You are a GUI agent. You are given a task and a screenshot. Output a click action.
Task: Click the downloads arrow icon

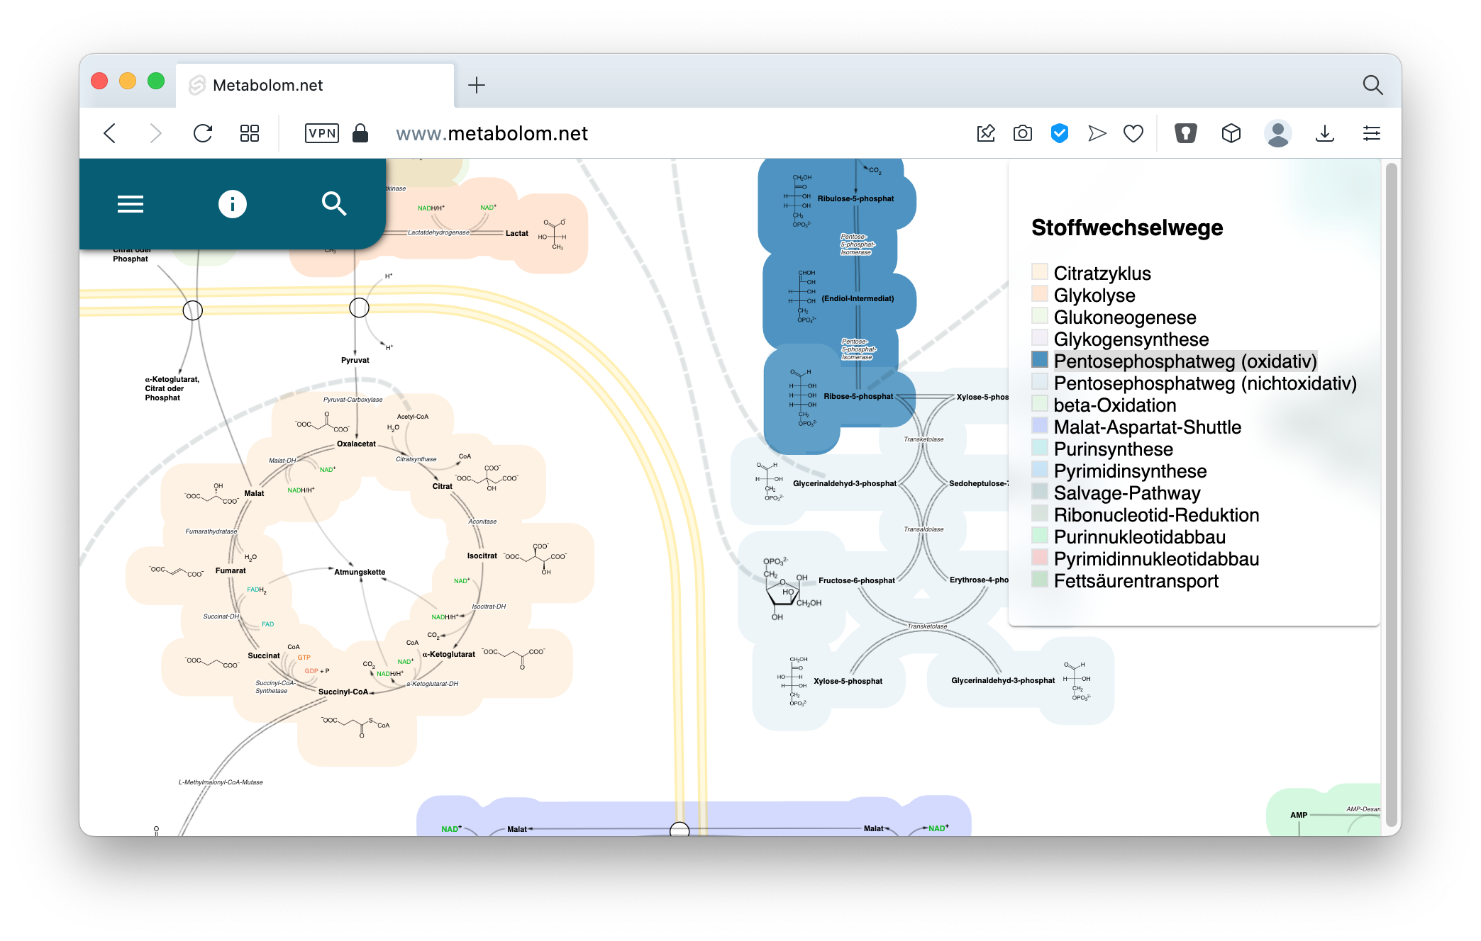[1324, 133]
